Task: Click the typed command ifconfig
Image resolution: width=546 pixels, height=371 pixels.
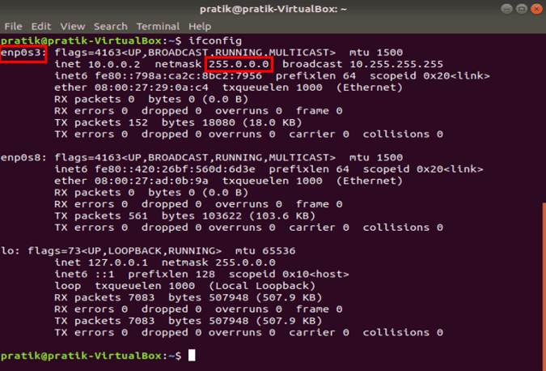Action: (215, 41)
